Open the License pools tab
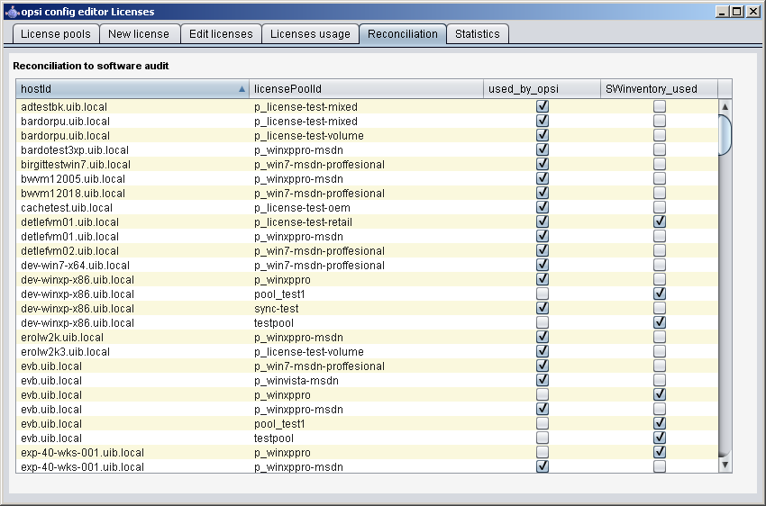 point(56,34)
